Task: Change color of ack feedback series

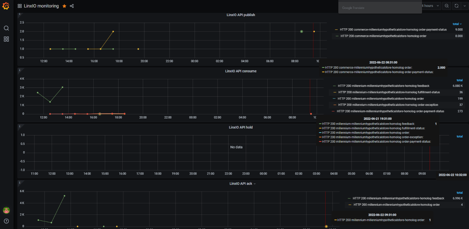Action: (x=349, y=198)
